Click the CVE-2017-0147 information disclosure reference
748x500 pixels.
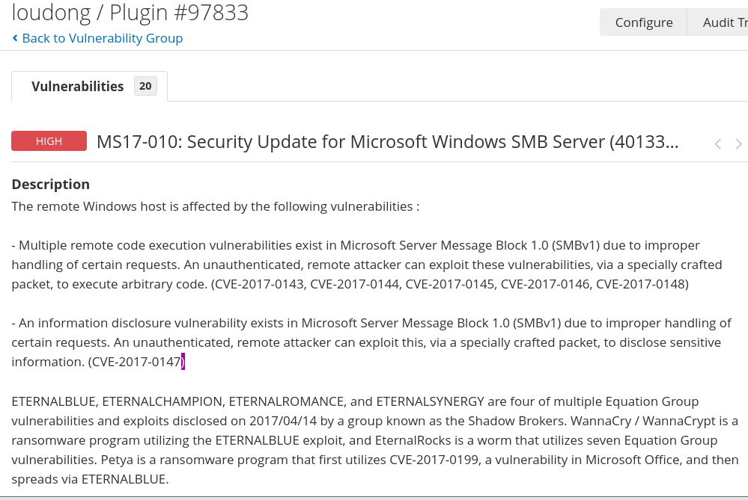point(136,362)
